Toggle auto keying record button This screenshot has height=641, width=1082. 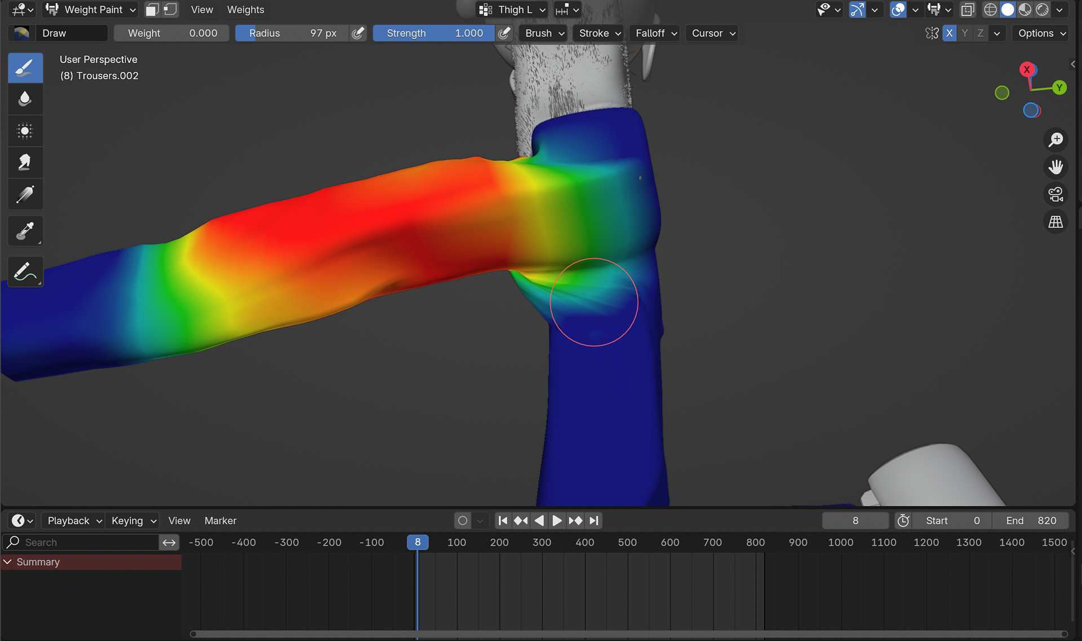[x=462, y=520]
